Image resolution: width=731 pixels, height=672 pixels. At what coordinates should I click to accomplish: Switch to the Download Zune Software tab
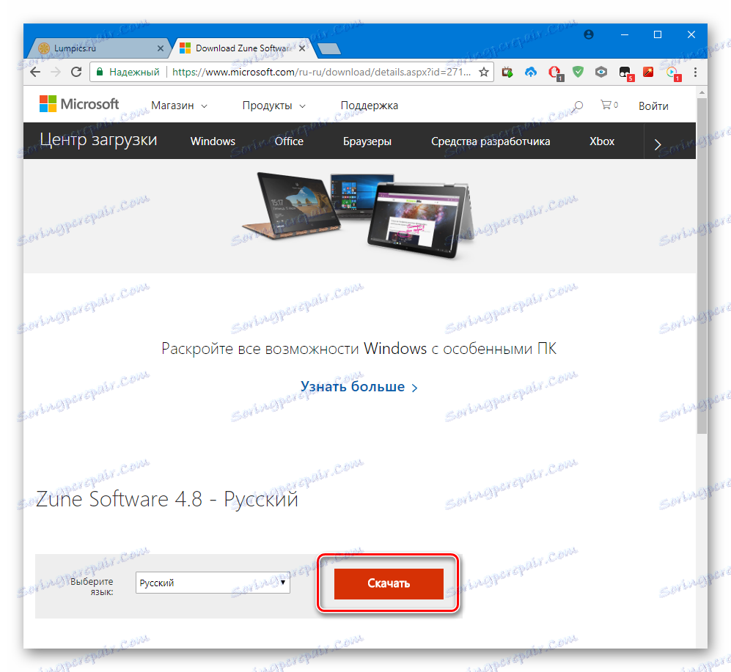pos(243,48)
